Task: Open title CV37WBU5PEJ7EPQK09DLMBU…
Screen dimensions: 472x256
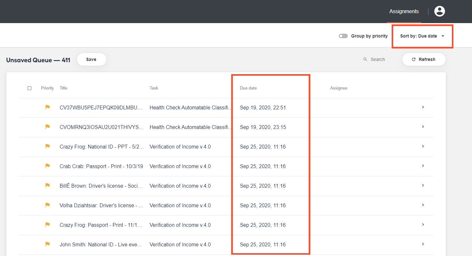Action: pos(101,108)
